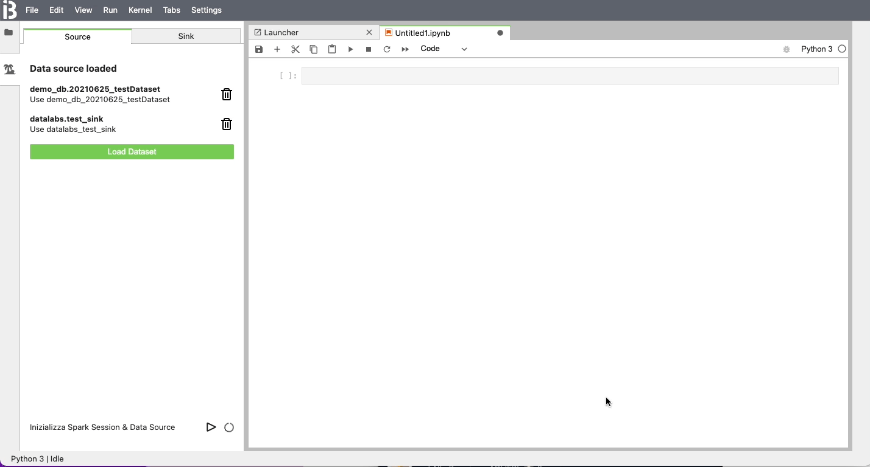870x467 pixels.
Task: Click the restart and run all cells icon
Action: coord(405,49)
